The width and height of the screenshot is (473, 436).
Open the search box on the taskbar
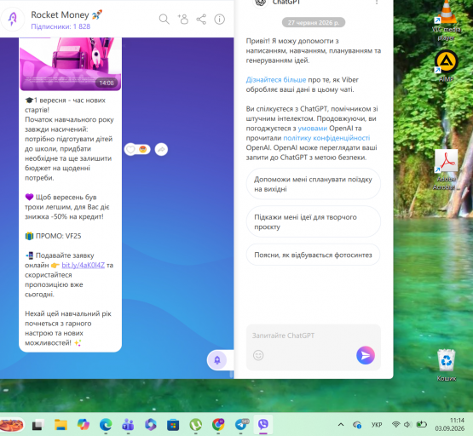click(11, 425)
